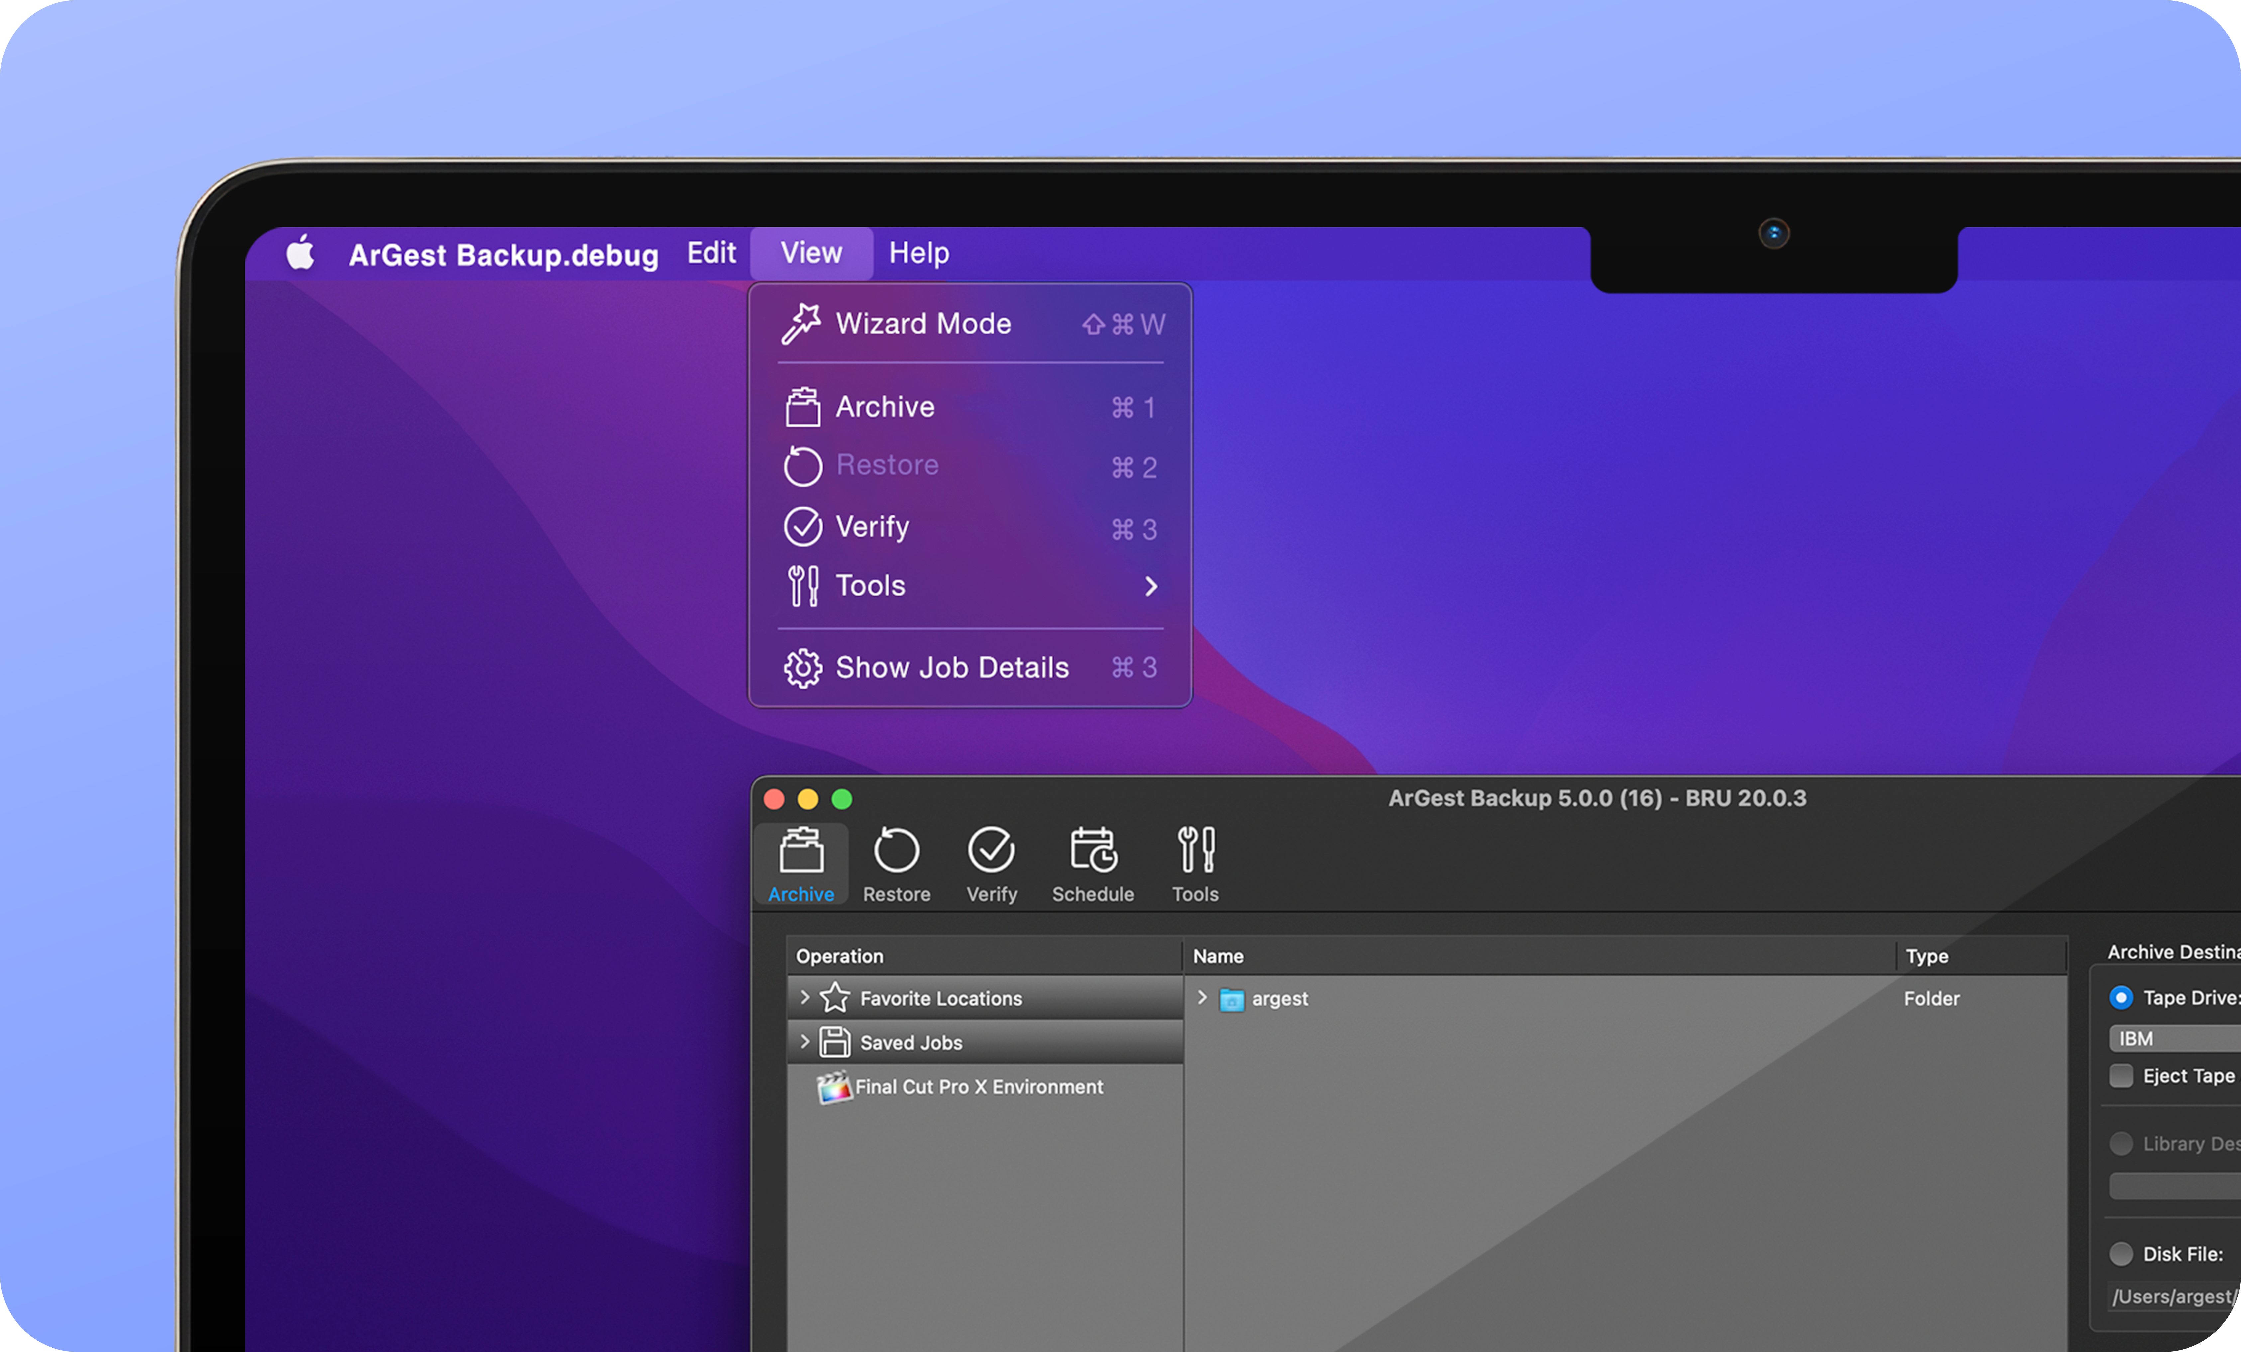Open the Edit menu

710,253
